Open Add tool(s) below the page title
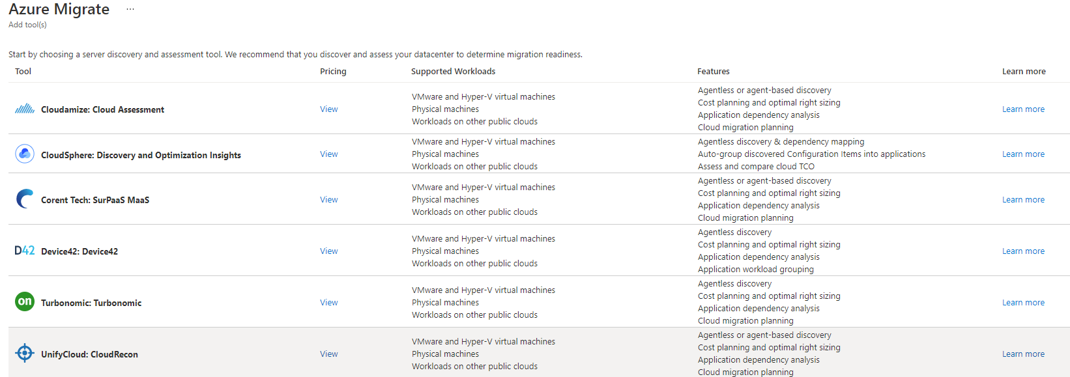The height and width of the screenshot is (377, 1070). pos(27,24)
